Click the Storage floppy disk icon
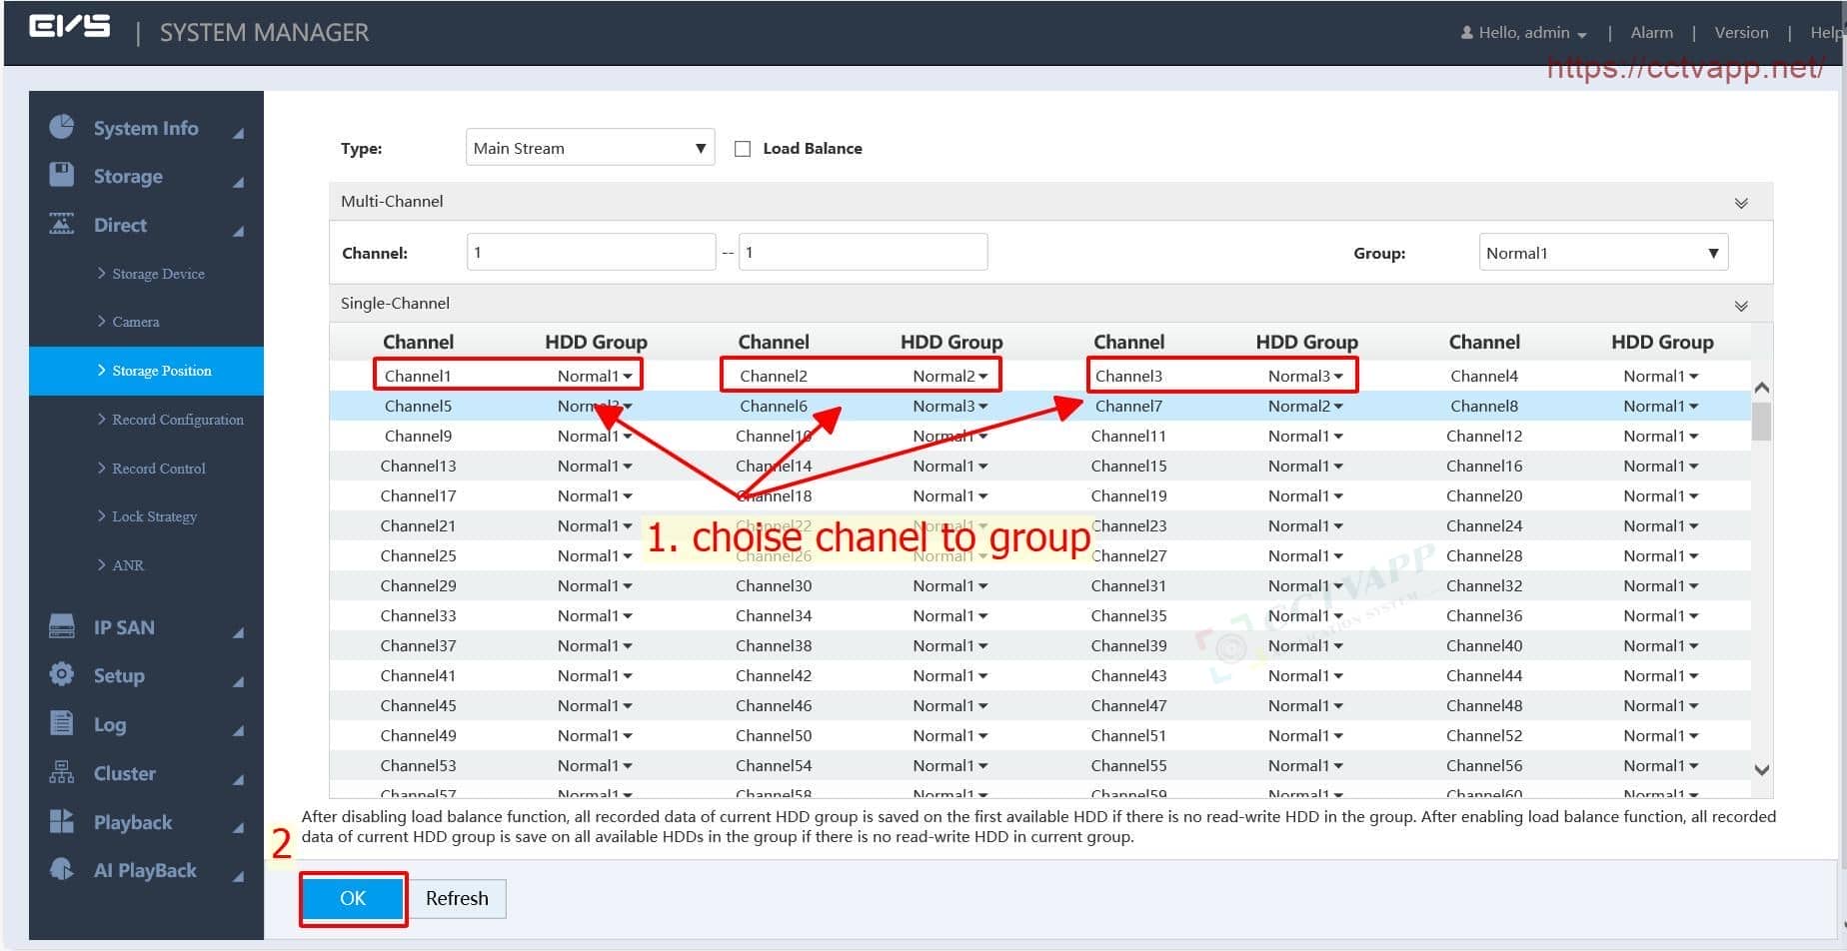 62,175
